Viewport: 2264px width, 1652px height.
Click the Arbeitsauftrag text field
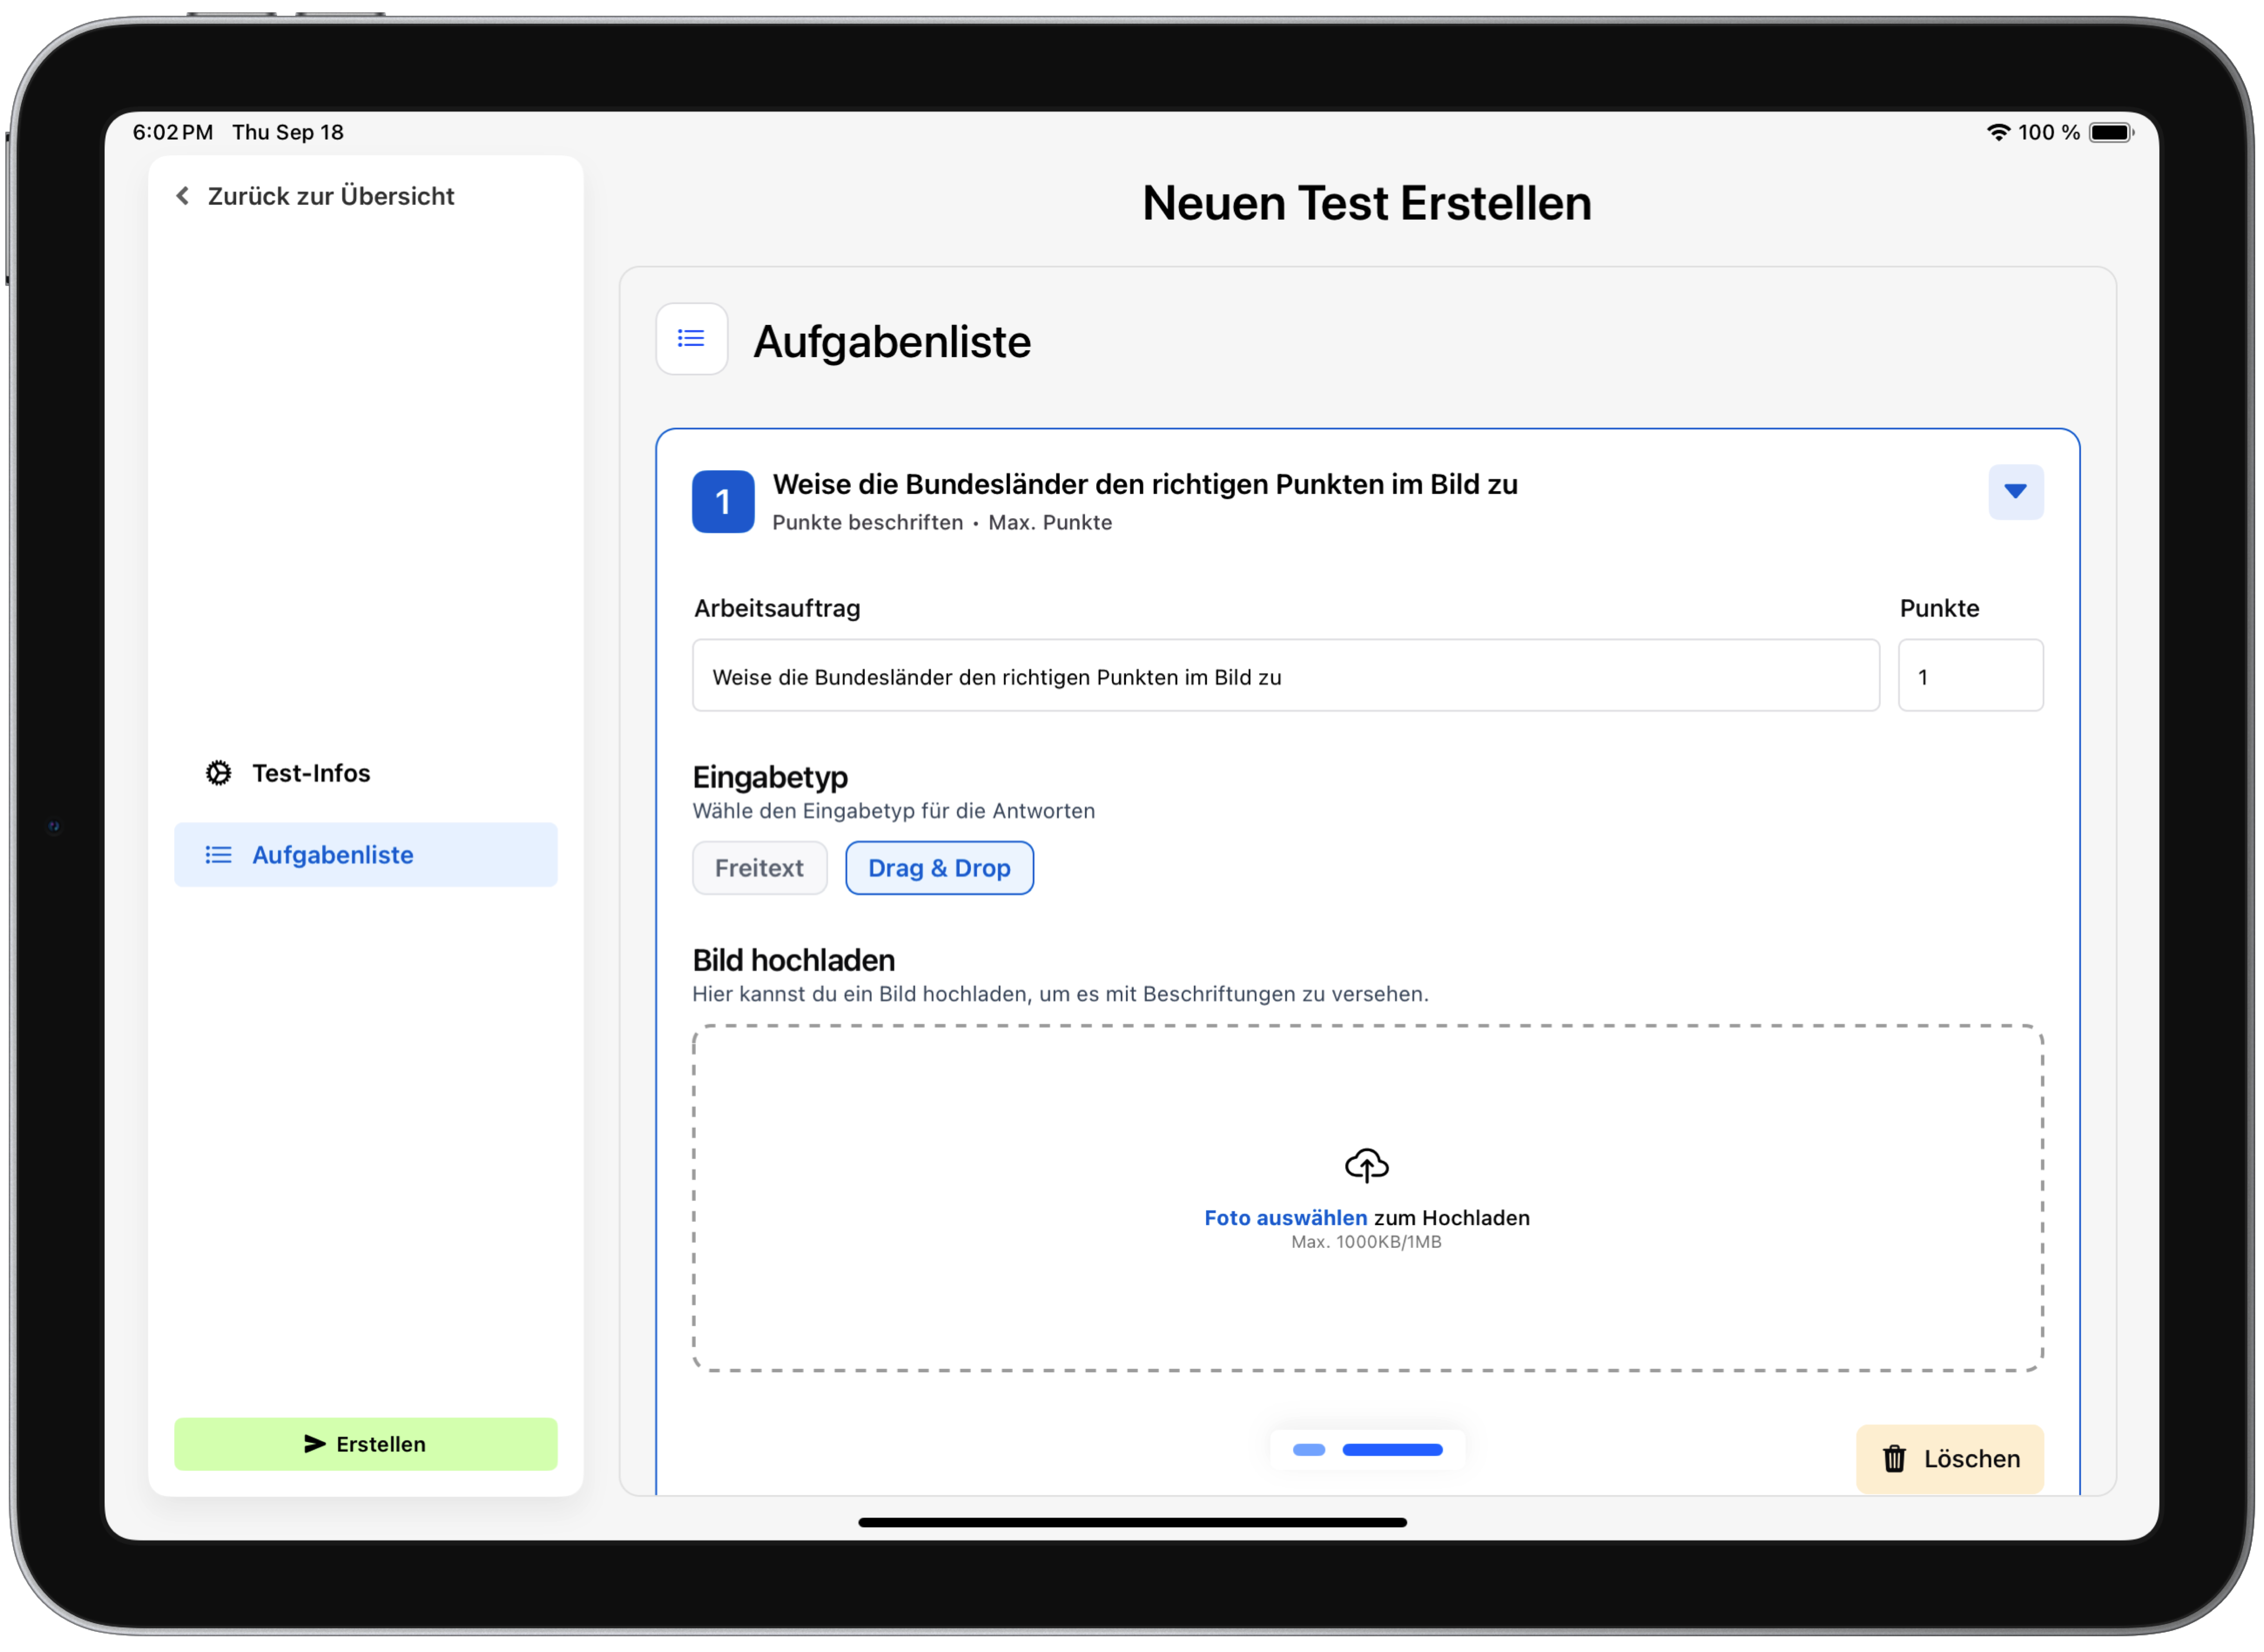pos(1285,676)
